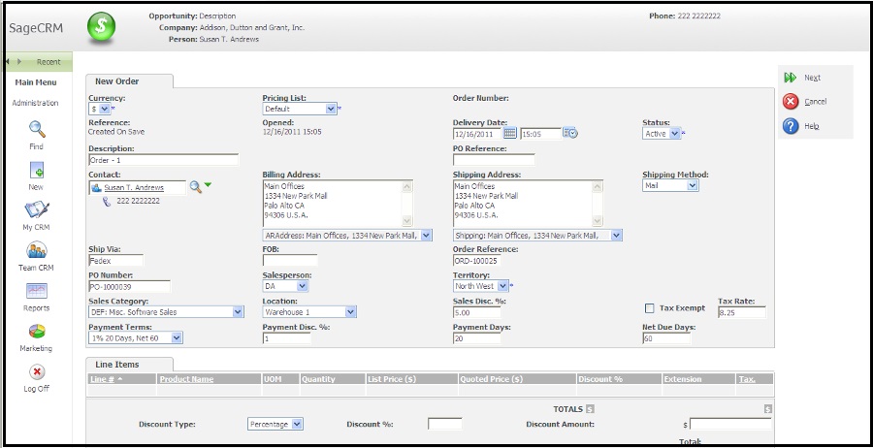
Task: Sort by Product Name column header
Action: 186,379
